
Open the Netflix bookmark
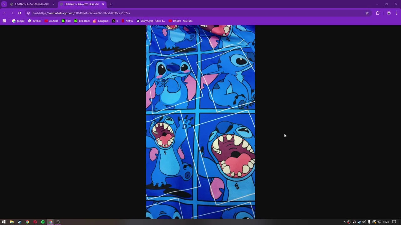click(127, 21)
